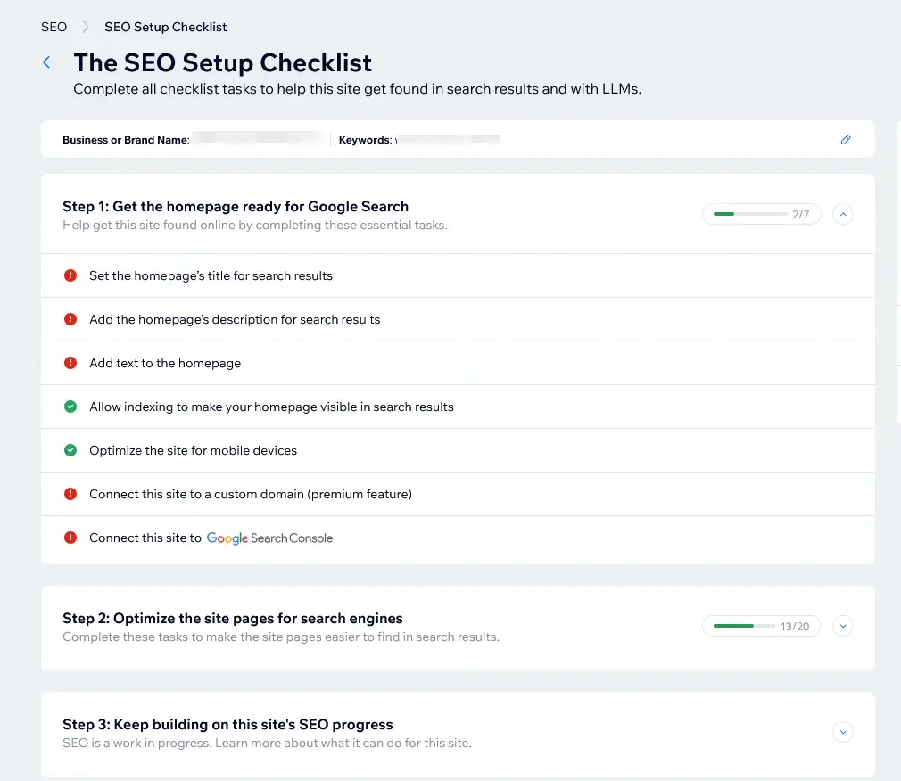901x781 pixels.
Task: Click the Keywords field in the brand bar
Action: [419, 139]
